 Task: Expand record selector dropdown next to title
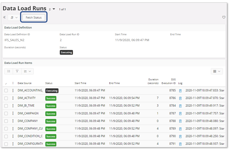(54, 9)
